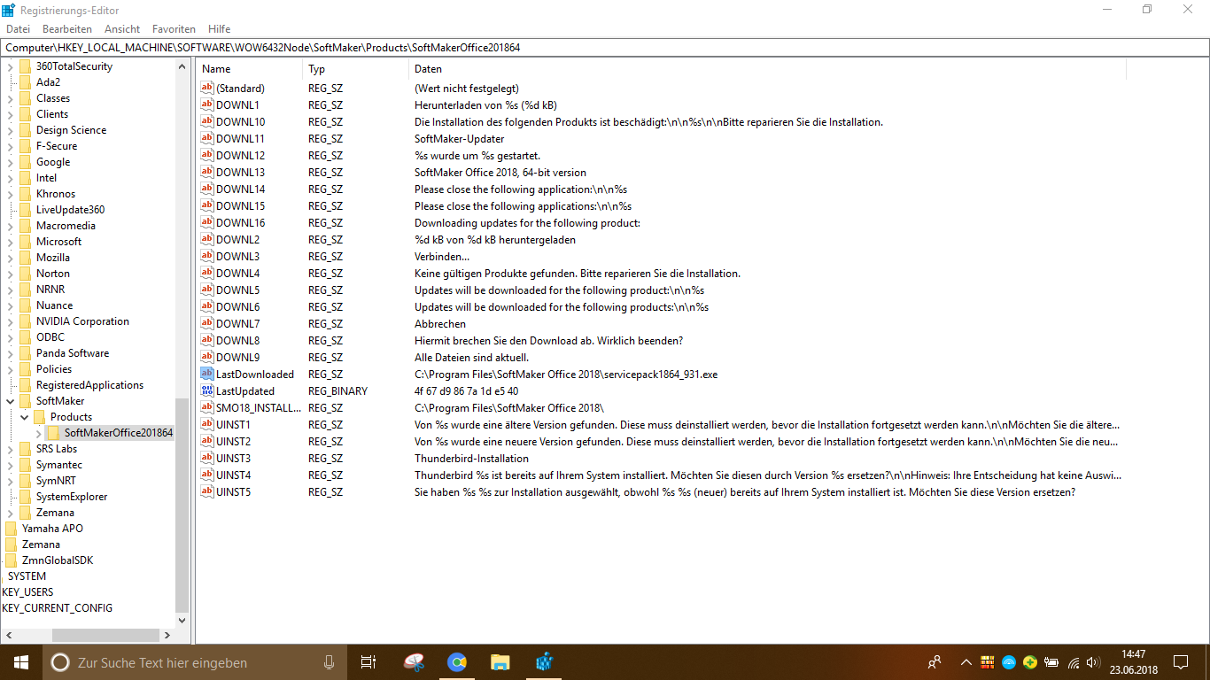Click the microphone icon in the search box
The height and width of the screenshot is (680, 1210).
(329, 662)
